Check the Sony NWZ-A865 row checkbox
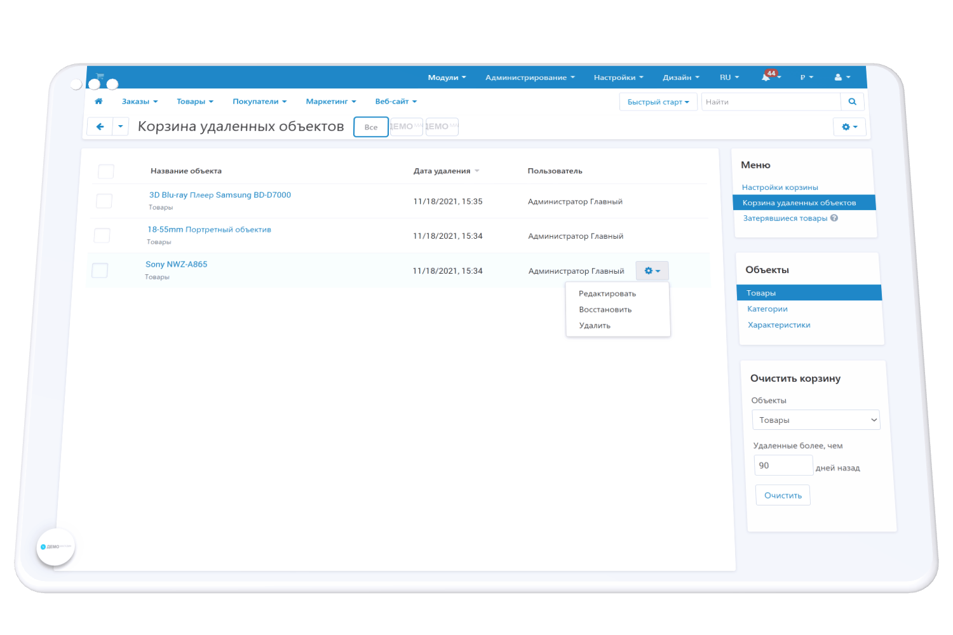Viewport: 953px width, 635px height. click(x=100, y=271)
